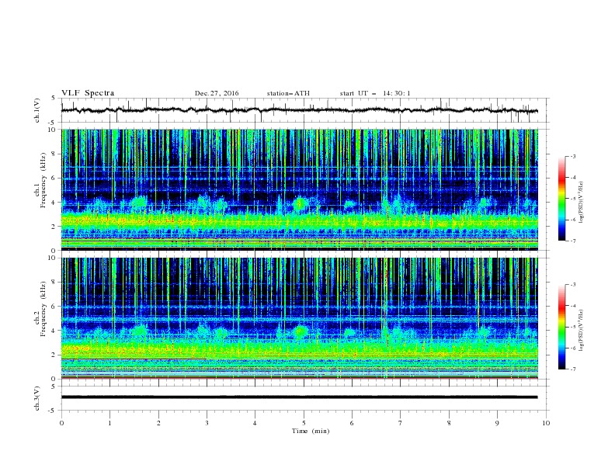Click the ch.3 voltage waveform trace
Screen dimensions: 615x475
(x=299, y=397)
